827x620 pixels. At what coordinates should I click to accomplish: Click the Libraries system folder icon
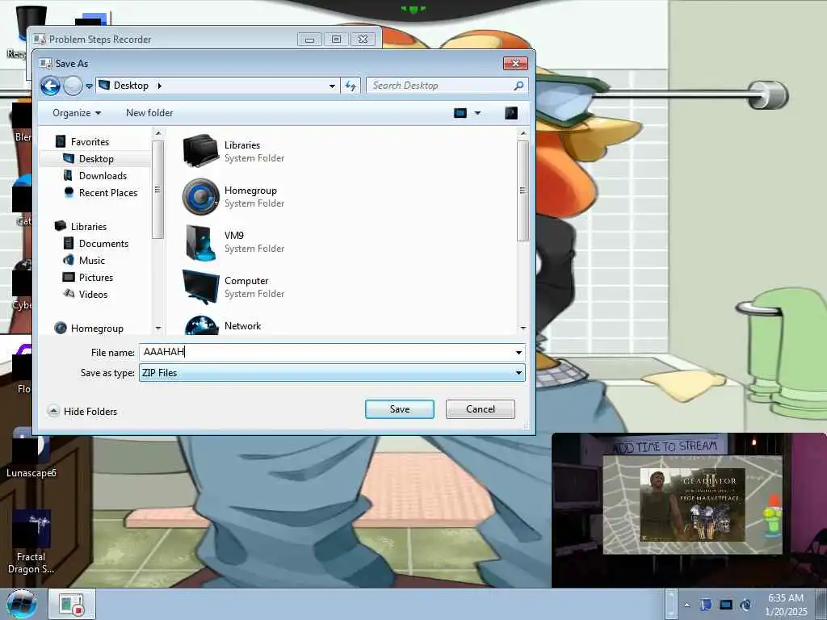pos(200,151)
